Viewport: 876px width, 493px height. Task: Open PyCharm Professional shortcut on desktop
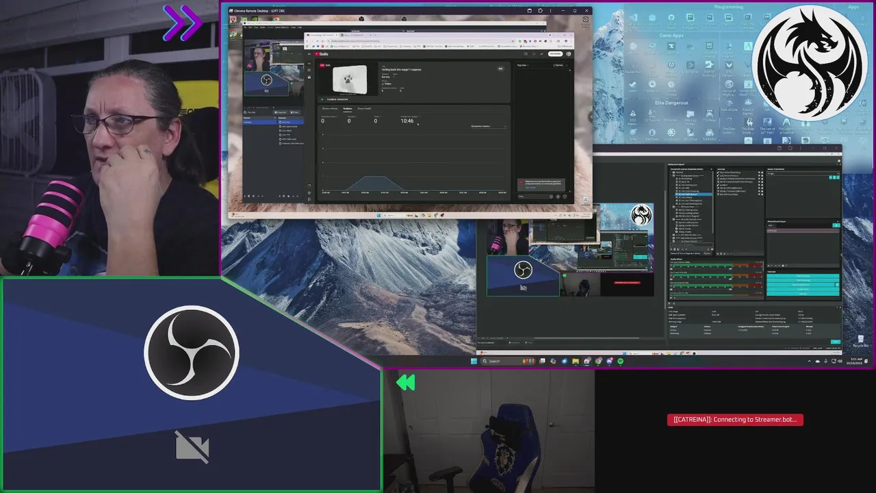point(691,19)
